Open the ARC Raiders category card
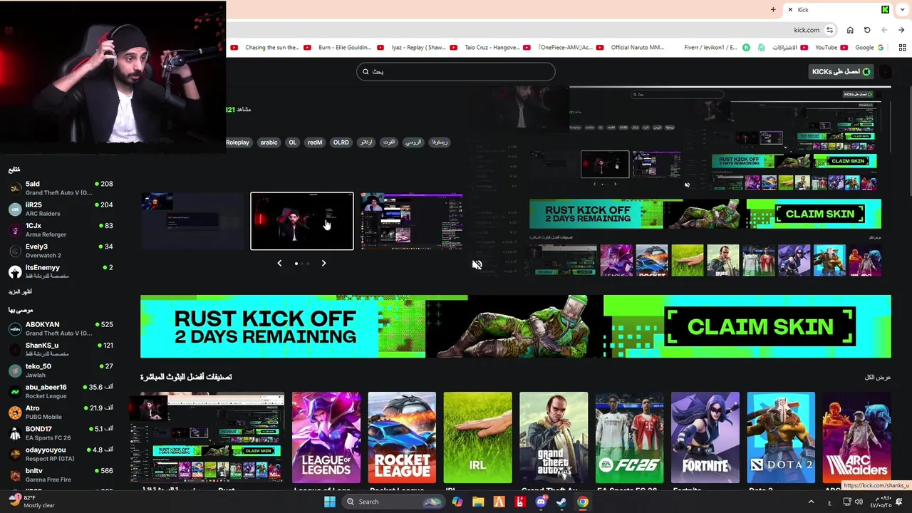This screenshot has width=912, height=513. click(856, 437)
